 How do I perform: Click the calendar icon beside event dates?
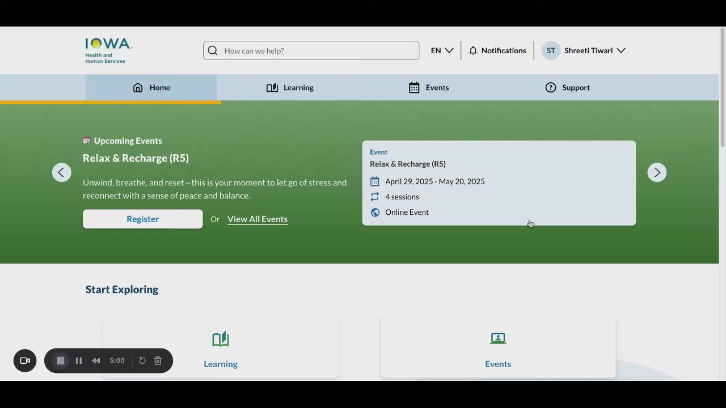click(x=375, y=181)
